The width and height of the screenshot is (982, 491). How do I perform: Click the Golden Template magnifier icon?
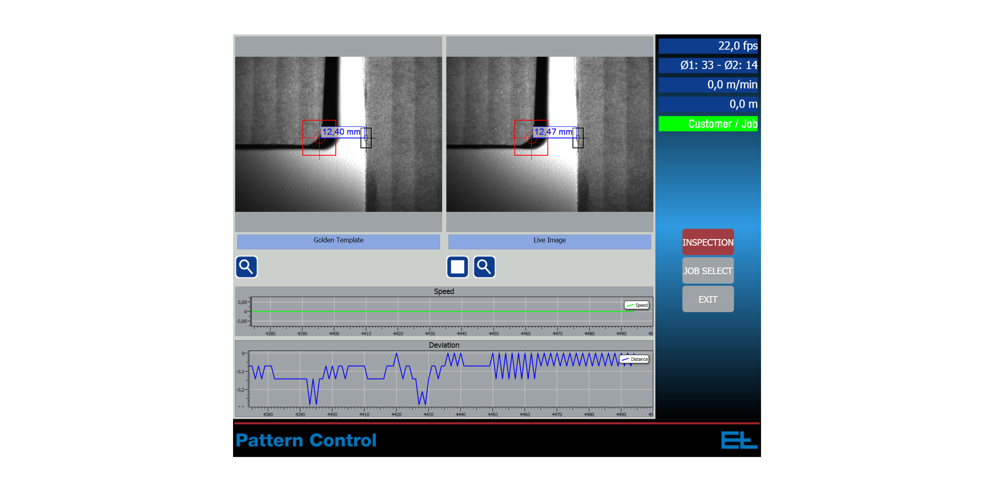point(246,267)
